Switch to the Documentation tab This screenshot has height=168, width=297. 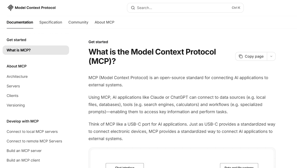[20, 22]
